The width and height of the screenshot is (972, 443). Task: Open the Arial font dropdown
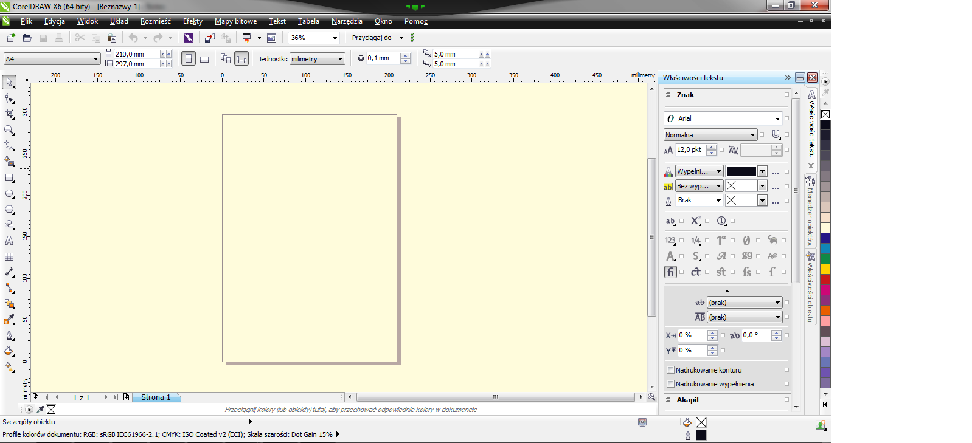tap(777, 118)
